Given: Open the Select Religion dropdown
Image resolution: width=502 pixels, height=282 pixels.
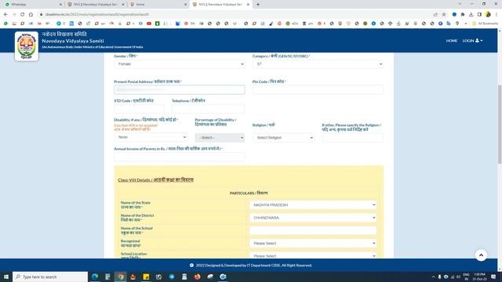Looking at the screenshot, I should coord(283,138).
